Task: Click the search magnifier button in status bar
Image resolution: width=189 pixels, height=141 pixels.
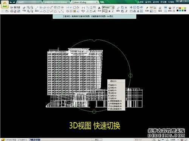Action: [154, 139]
